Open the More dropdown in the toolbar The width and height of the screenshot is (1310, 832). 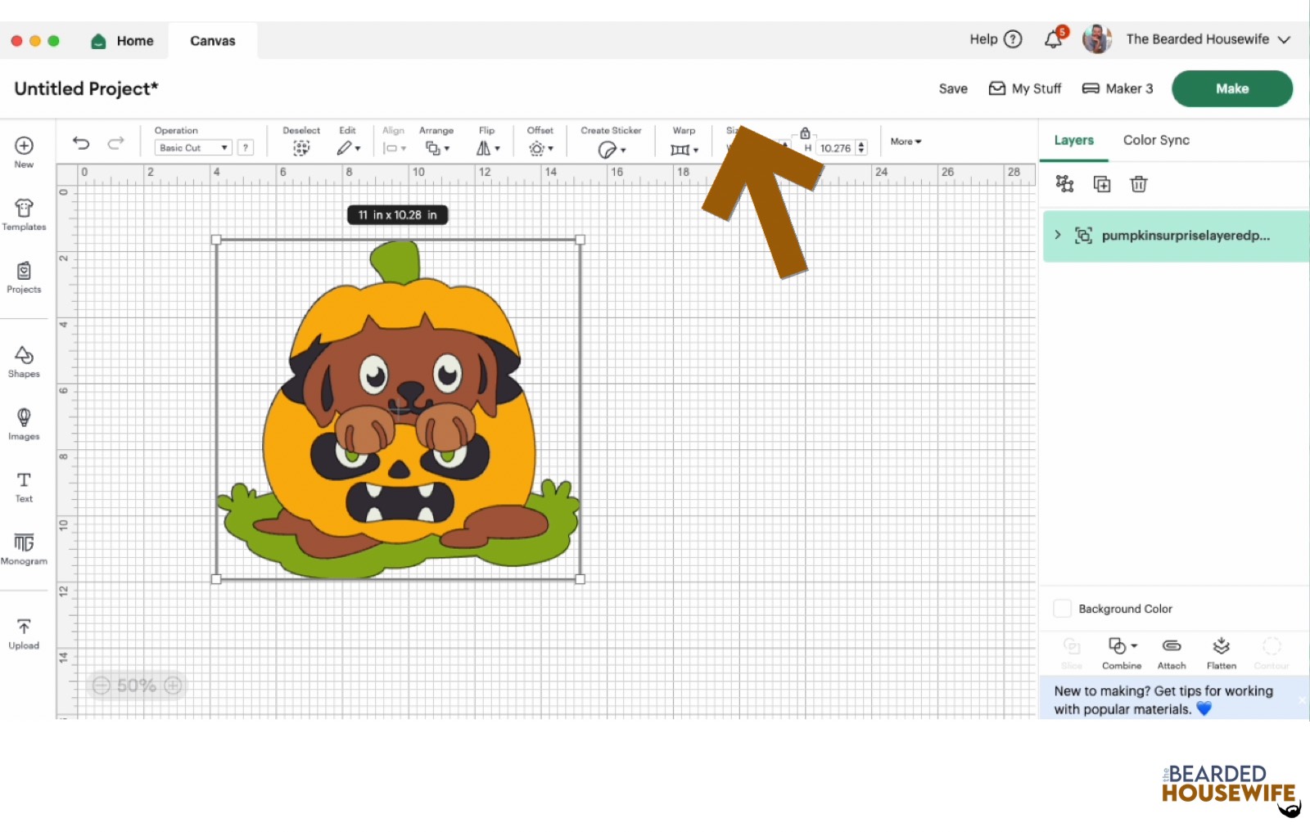pyautogui.click(x=905, y=142)
